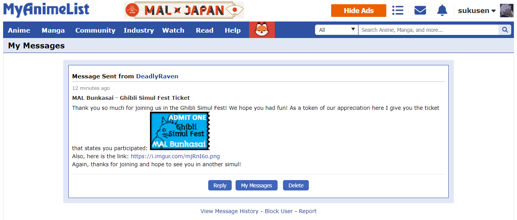This screenshot has width=517, height=220.
Task: Click the MyAnimeList logo
Action: point(46,10)
